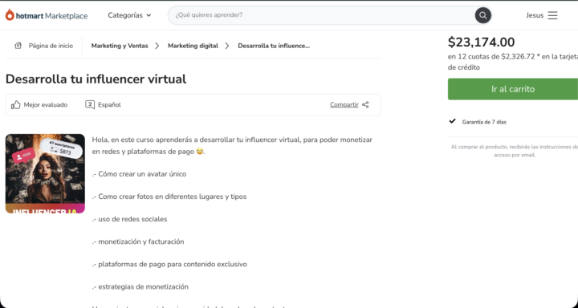This screenshot has height=308, width=578.
Task: Click the line 'uso de redes sociales'
Action: [x=130, y=219]
